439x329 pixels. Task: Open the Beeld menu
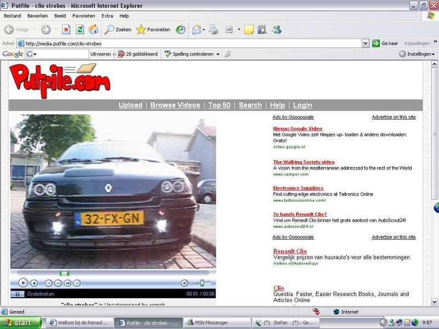click(x=60, y=16)
